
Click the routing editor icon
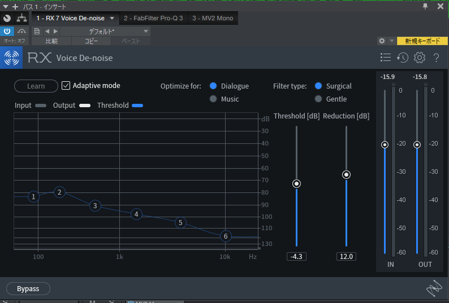(21, 18)
